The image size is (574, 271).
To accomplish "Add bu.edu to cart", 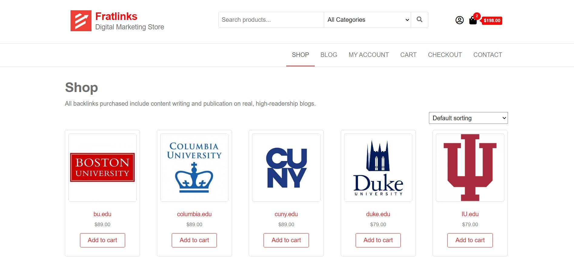I will pos(102,240).
